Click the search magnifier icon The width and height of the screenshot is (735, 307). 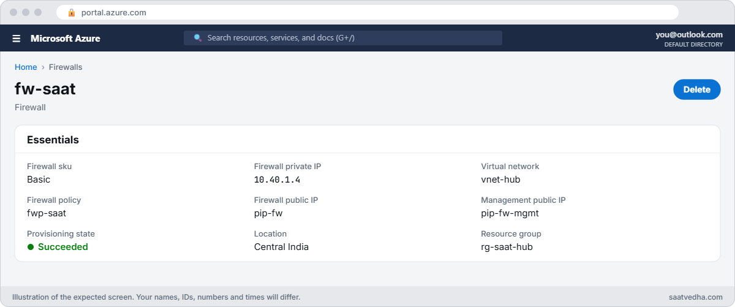(x=198, y=38)
